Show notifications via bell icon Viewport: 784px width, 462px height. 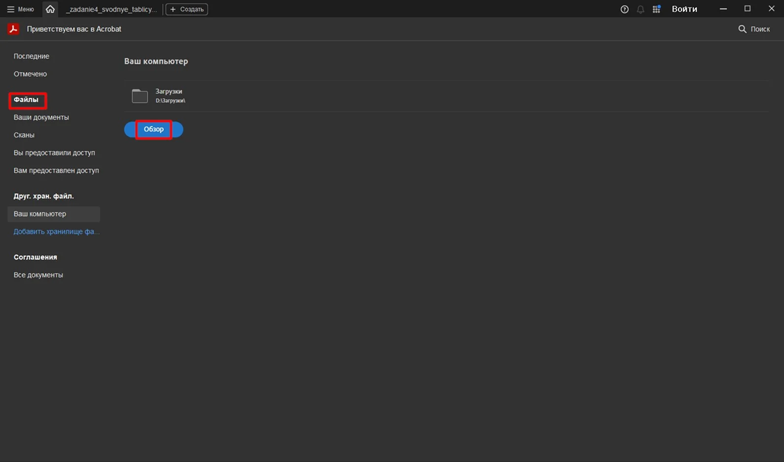point(640,9)
